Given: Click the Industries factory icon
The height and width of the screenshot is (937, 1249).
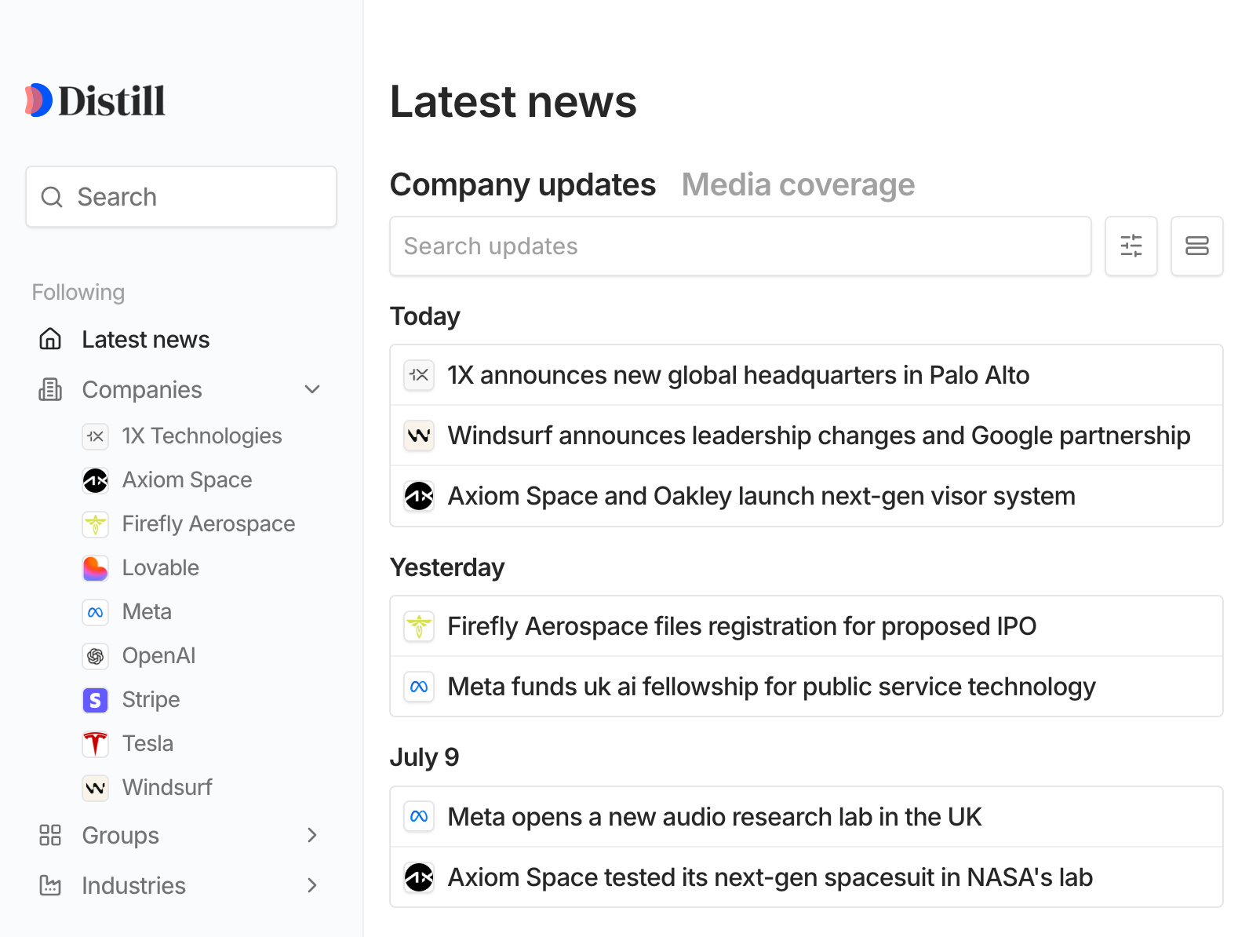Looking at the screenshot, I should click(50, 885).
